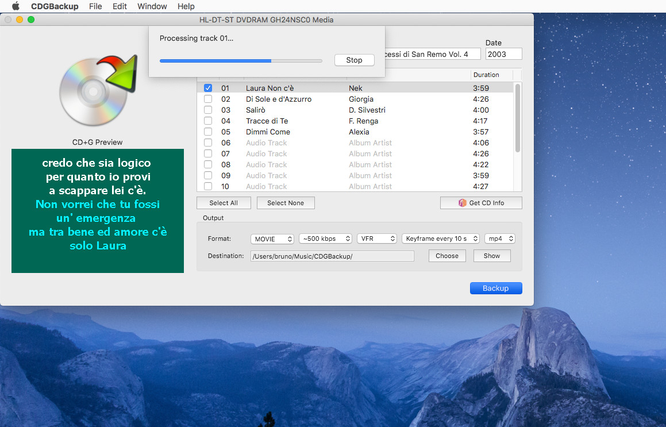Click artist name F. Renga
Viewport: 666px width, 427px height.
(363, 121)
